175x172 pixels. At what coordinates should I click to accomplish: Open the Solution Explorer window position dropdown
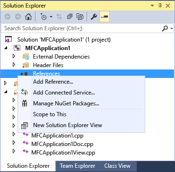[x=152, y=6]
